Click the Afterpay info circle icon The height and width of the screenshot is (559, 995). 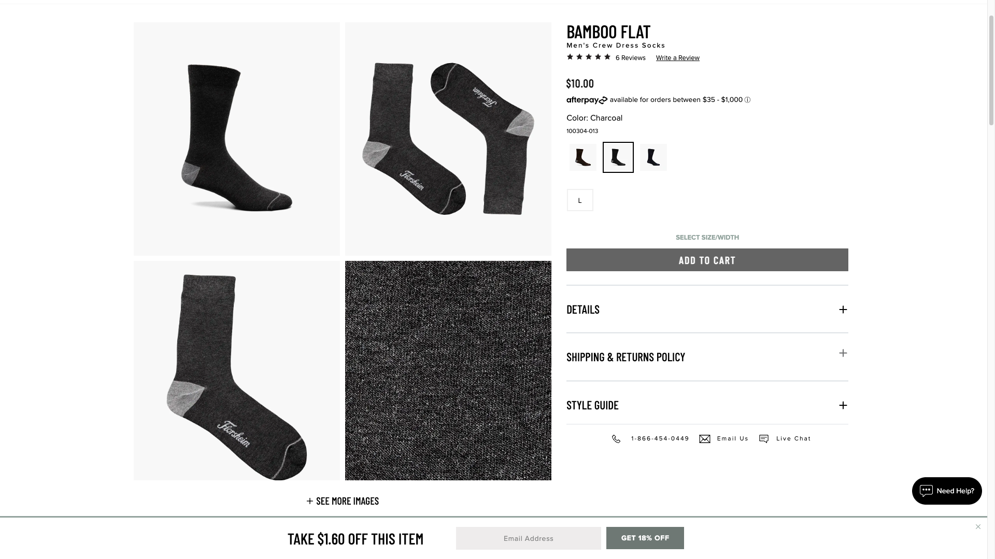747,100
